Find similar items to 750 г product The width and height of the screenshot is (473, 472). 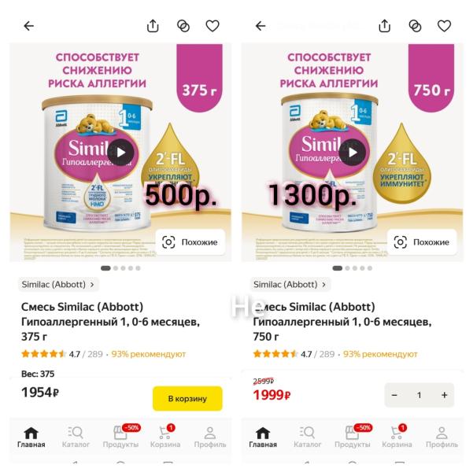click(422, 242)
